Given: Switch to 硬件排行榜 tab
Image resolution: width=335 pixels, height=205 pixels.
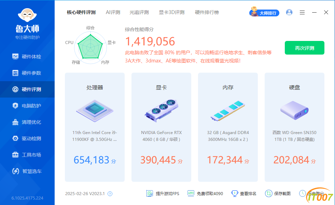Looking at the screenshot, I should point(207,12).
